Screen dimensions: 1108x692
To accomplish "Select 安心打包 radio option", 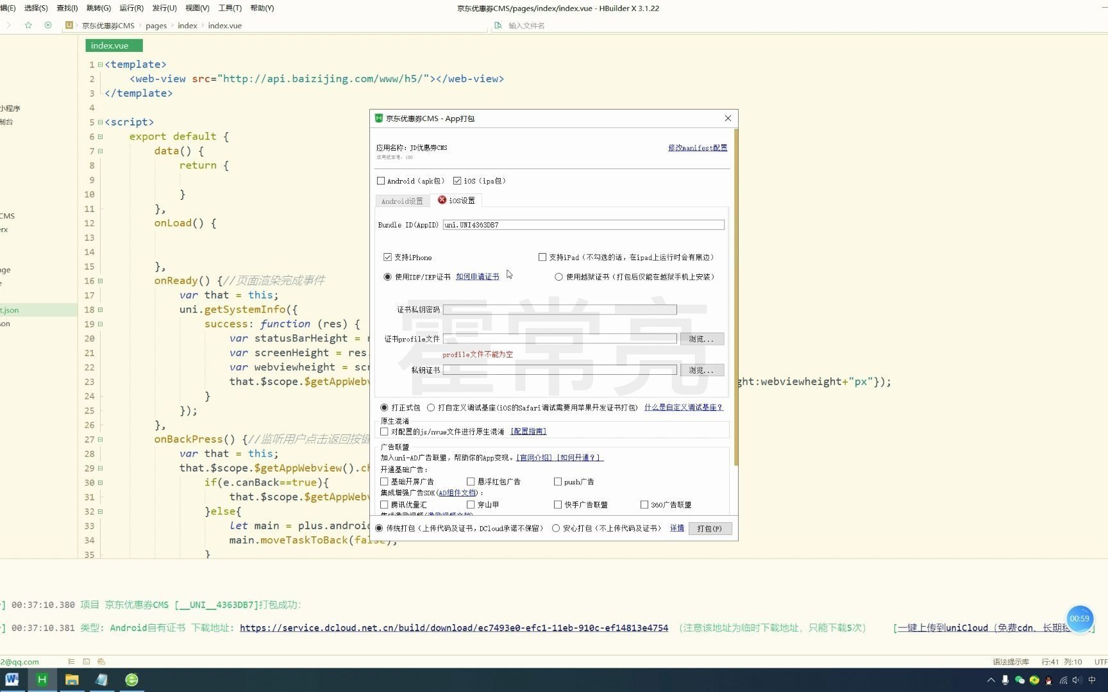I will (x=556, y=529).
